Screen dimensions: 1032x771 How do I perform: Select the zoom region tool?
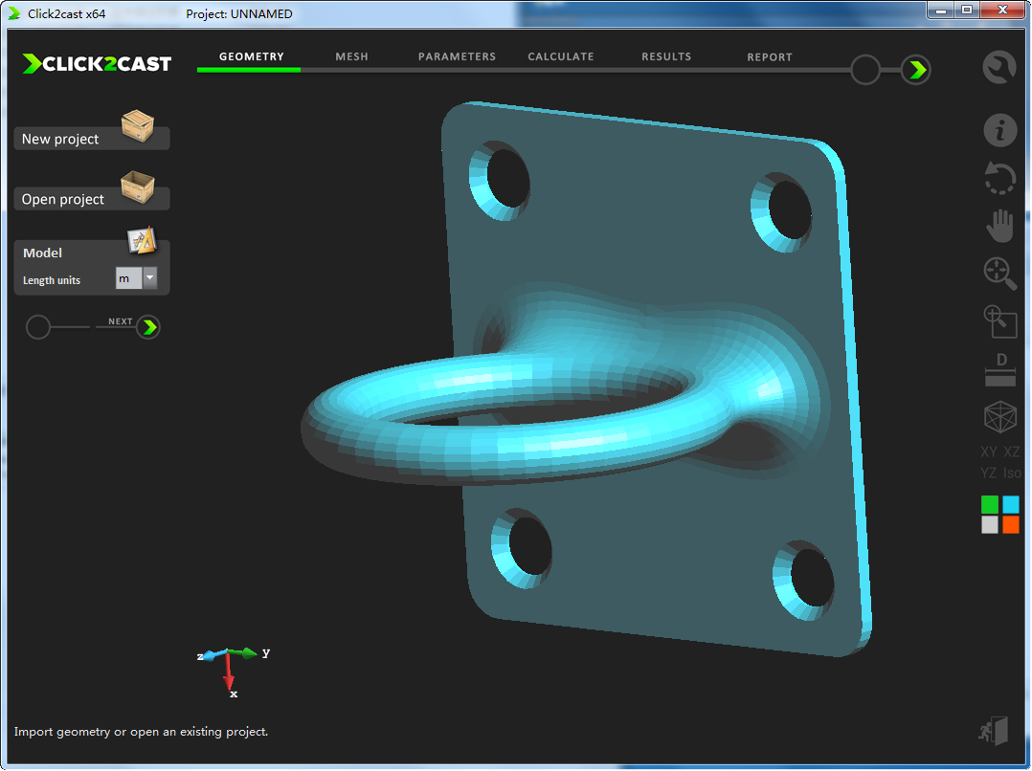coord(999,321)
